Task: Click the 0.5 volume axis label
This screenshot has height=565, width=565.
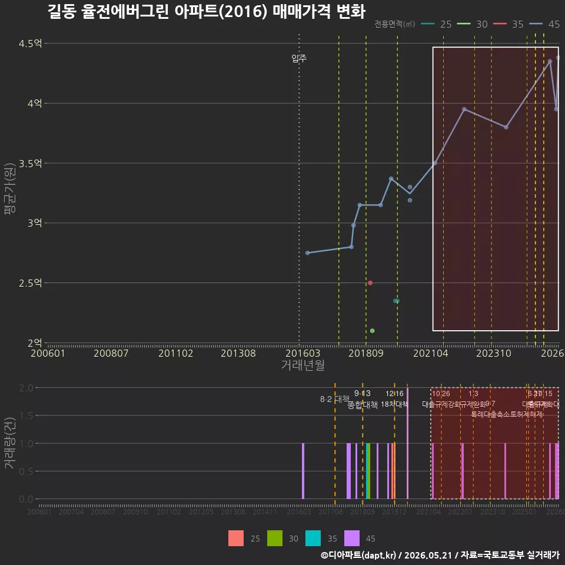Action: 26,471
